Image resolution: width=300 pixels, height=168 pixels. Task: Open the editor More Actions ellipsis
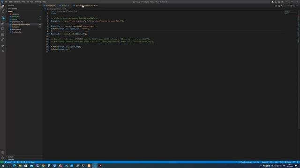tap(297, 6)
